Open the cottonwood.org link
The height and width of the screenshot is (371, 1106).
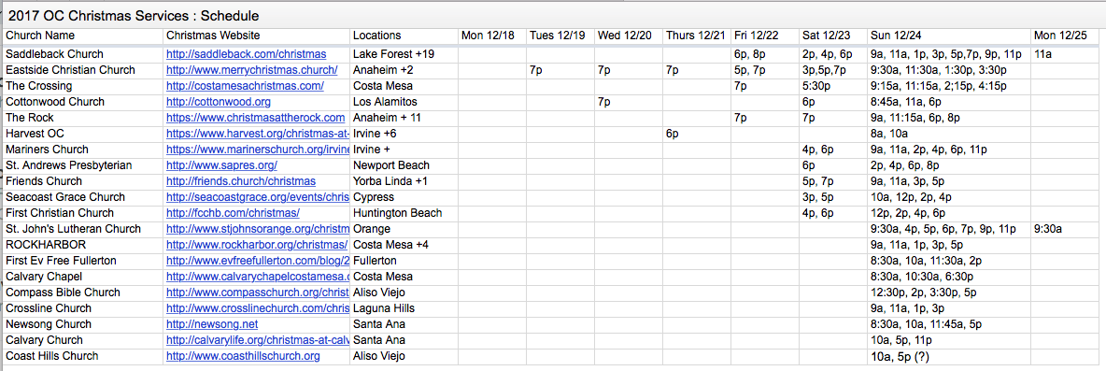(x=214, y=102)
